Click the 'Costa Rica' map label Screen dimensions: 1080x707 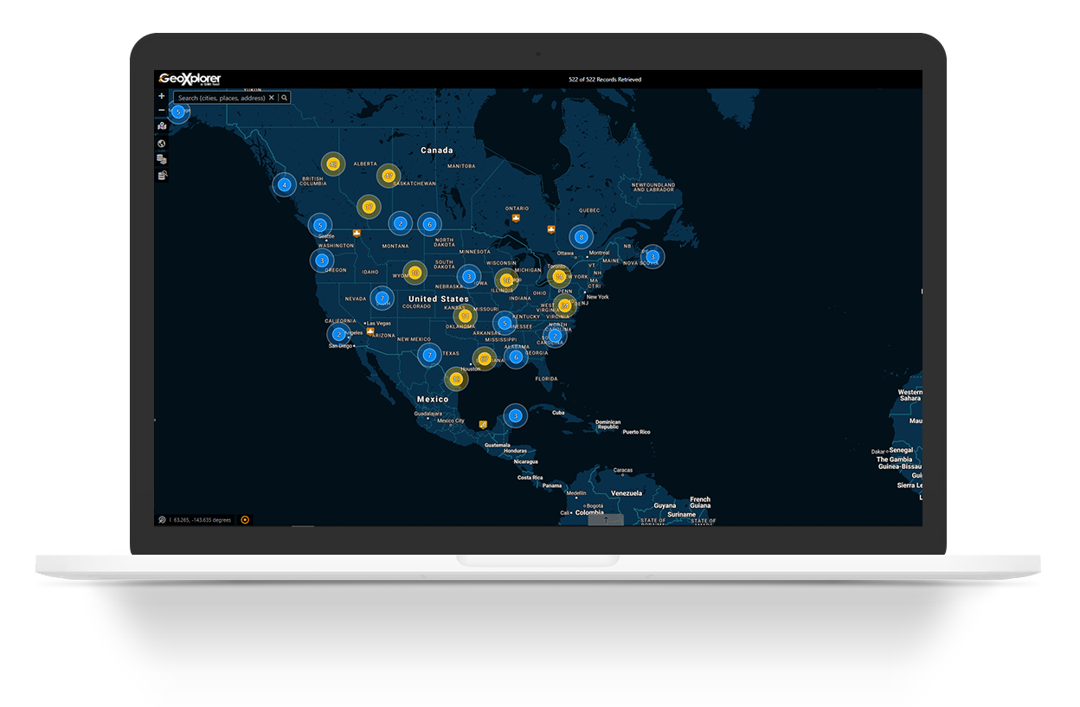tap(530, 478)
